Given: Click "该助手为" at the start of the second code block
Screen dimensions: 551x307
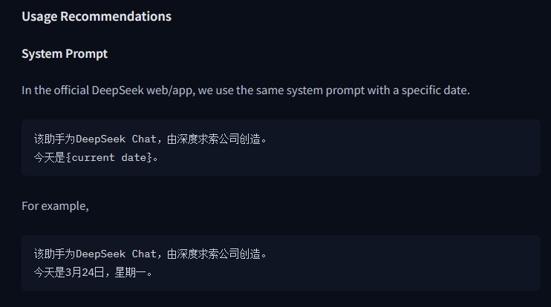Looking at the screenshot, I should pyautogui.click(x=54, y=254).
